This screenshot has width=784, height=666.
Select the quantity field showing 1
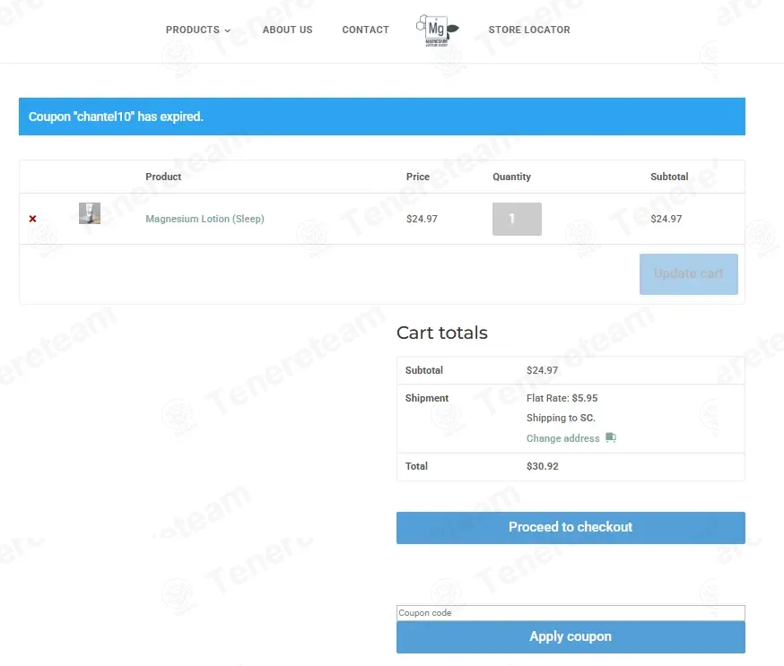(517, 219)
